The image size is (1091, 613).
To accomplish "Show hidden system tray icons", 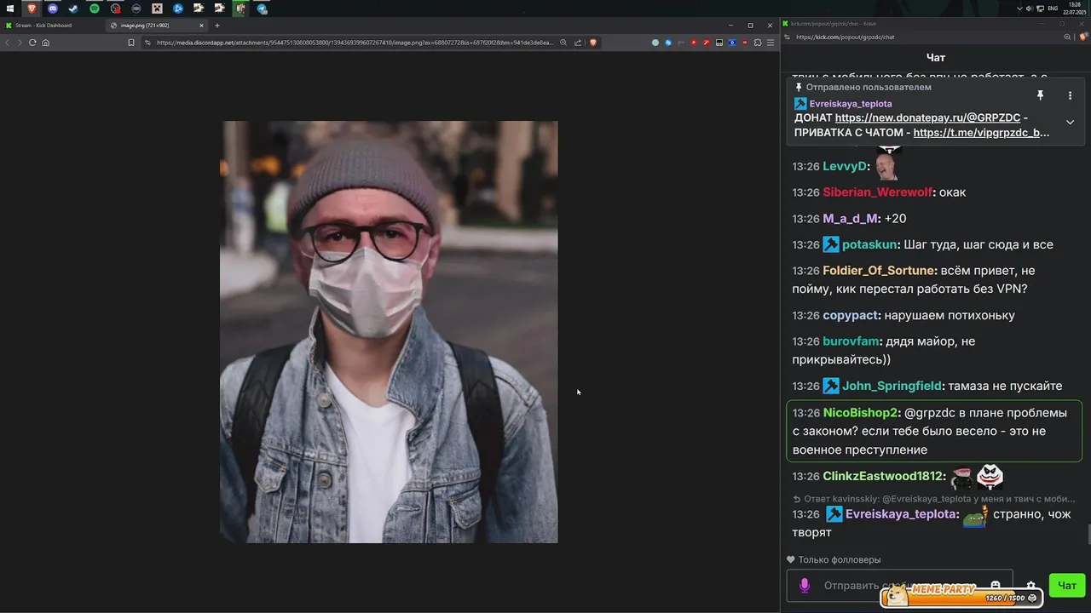I will coord(1019,9).
